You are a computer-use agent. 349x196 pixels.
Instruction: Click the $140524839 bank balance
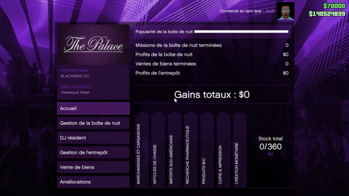327,14
